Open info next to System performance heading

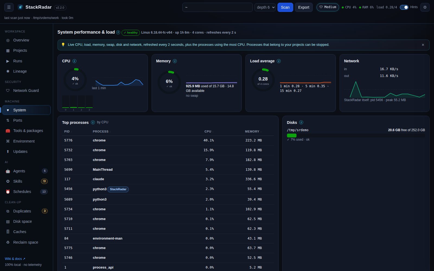click(118, 32)
